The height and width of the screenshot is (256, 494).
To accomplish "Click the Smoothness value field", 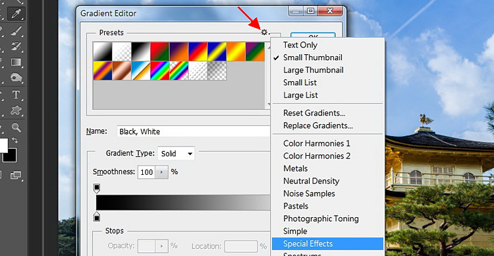I will point(146,172).
